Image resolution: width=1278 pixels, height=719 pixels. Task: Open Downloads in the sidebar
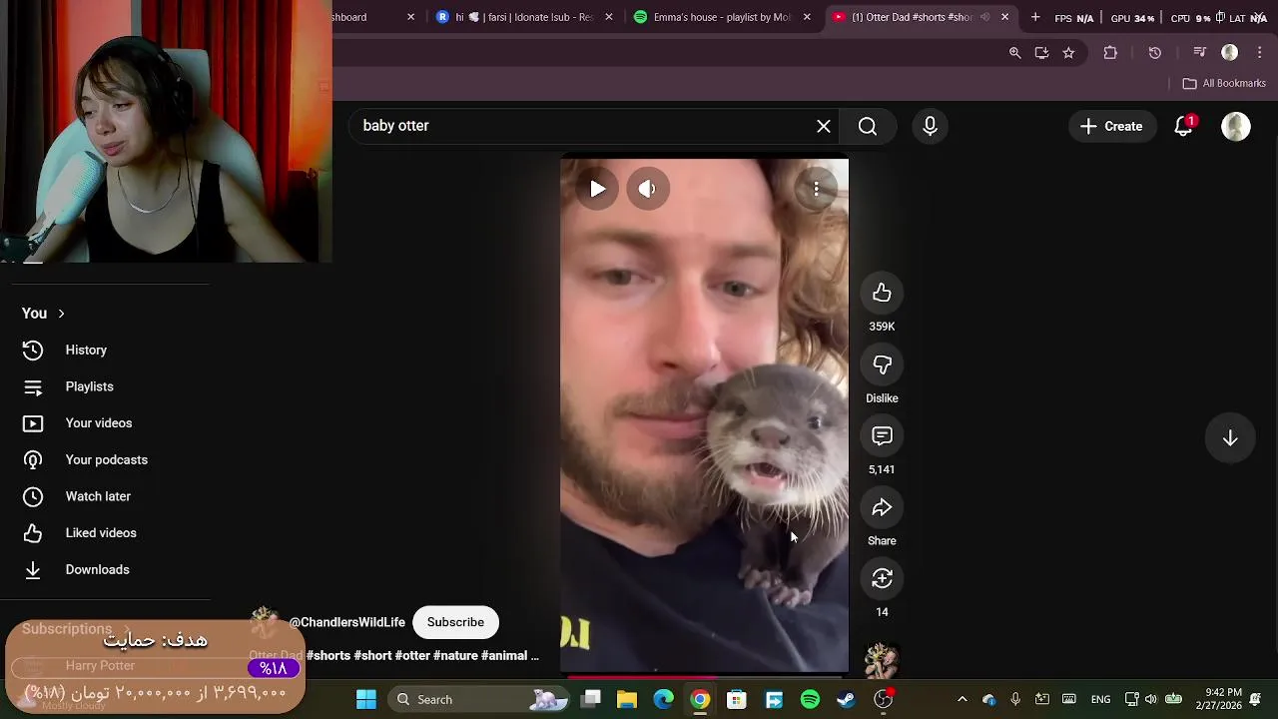(x=110, y=569)
